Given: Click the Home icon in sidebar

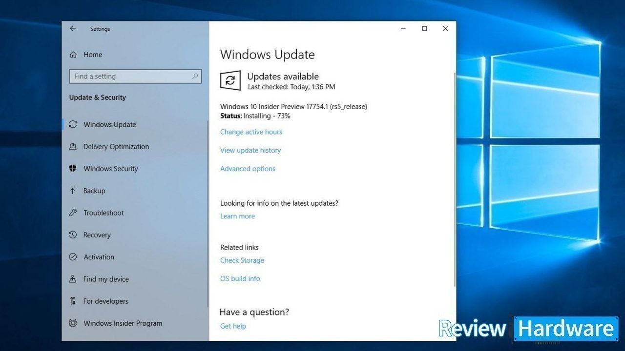Looking at the screenshot, I should pos(73,55).
